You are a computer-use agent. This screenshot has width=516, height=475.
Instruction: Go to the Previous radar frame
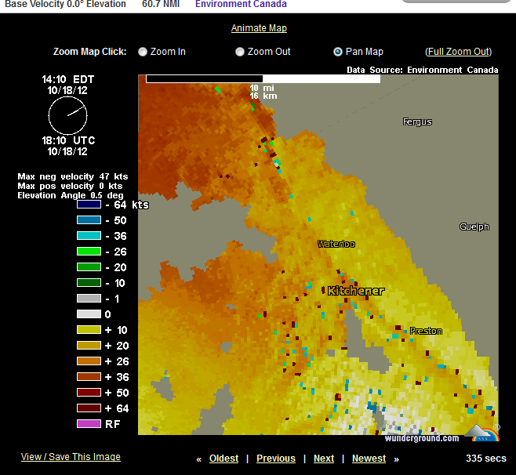(276, 459)
